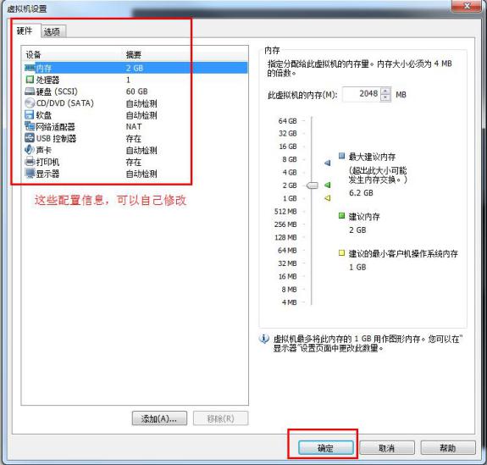Select the CD/DVD (SATA) row
487x465 pixels.
(136, 103)
